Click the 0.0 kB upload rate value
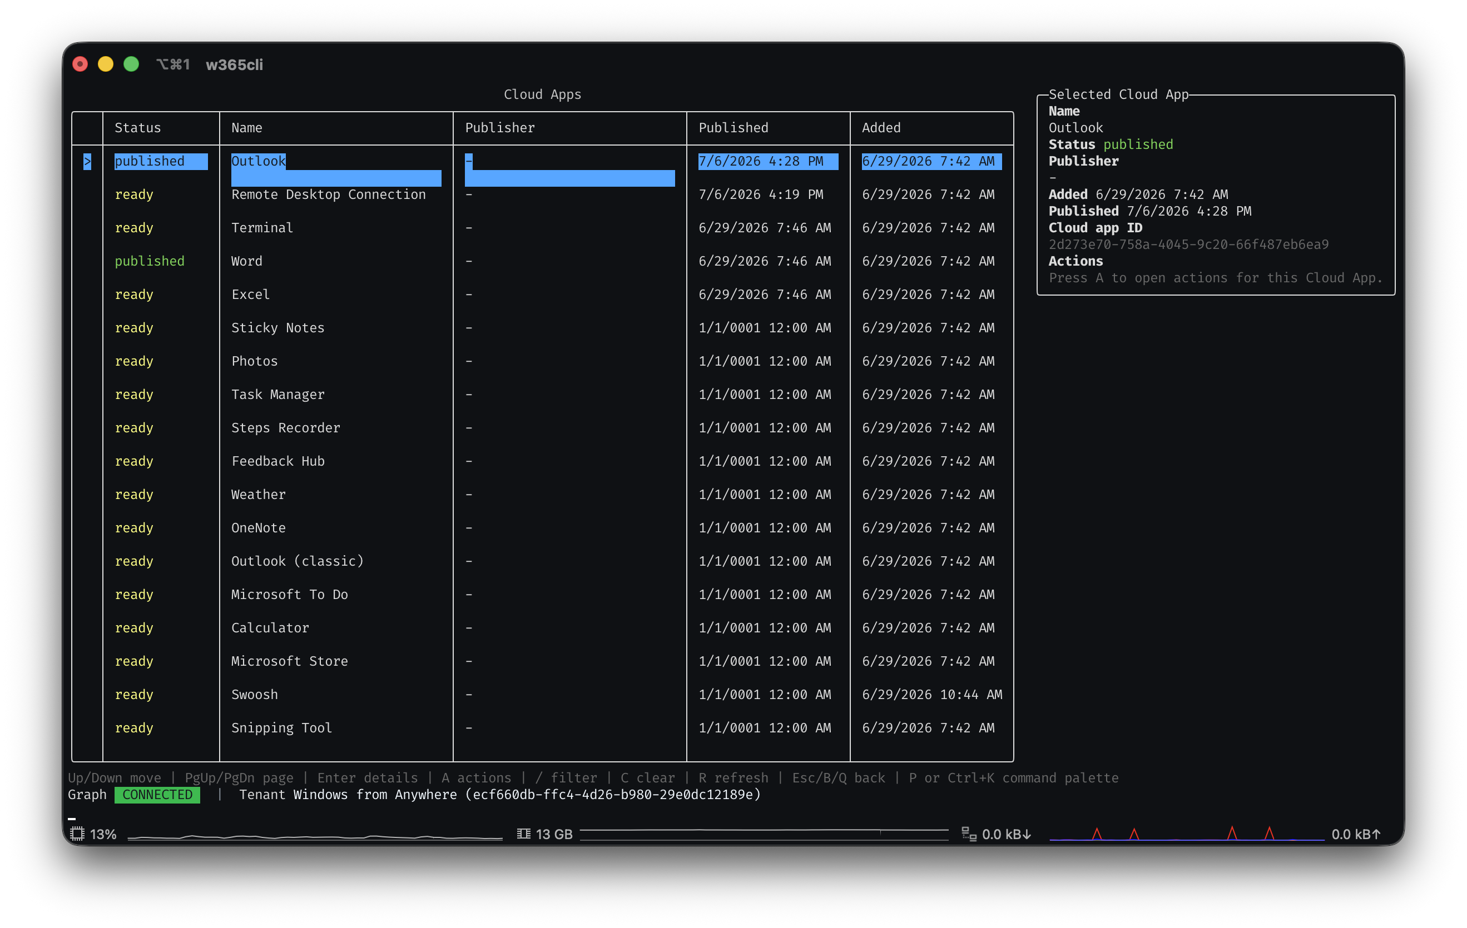The height and width of the screenshot is (928, 1467). pos(1356,834)
